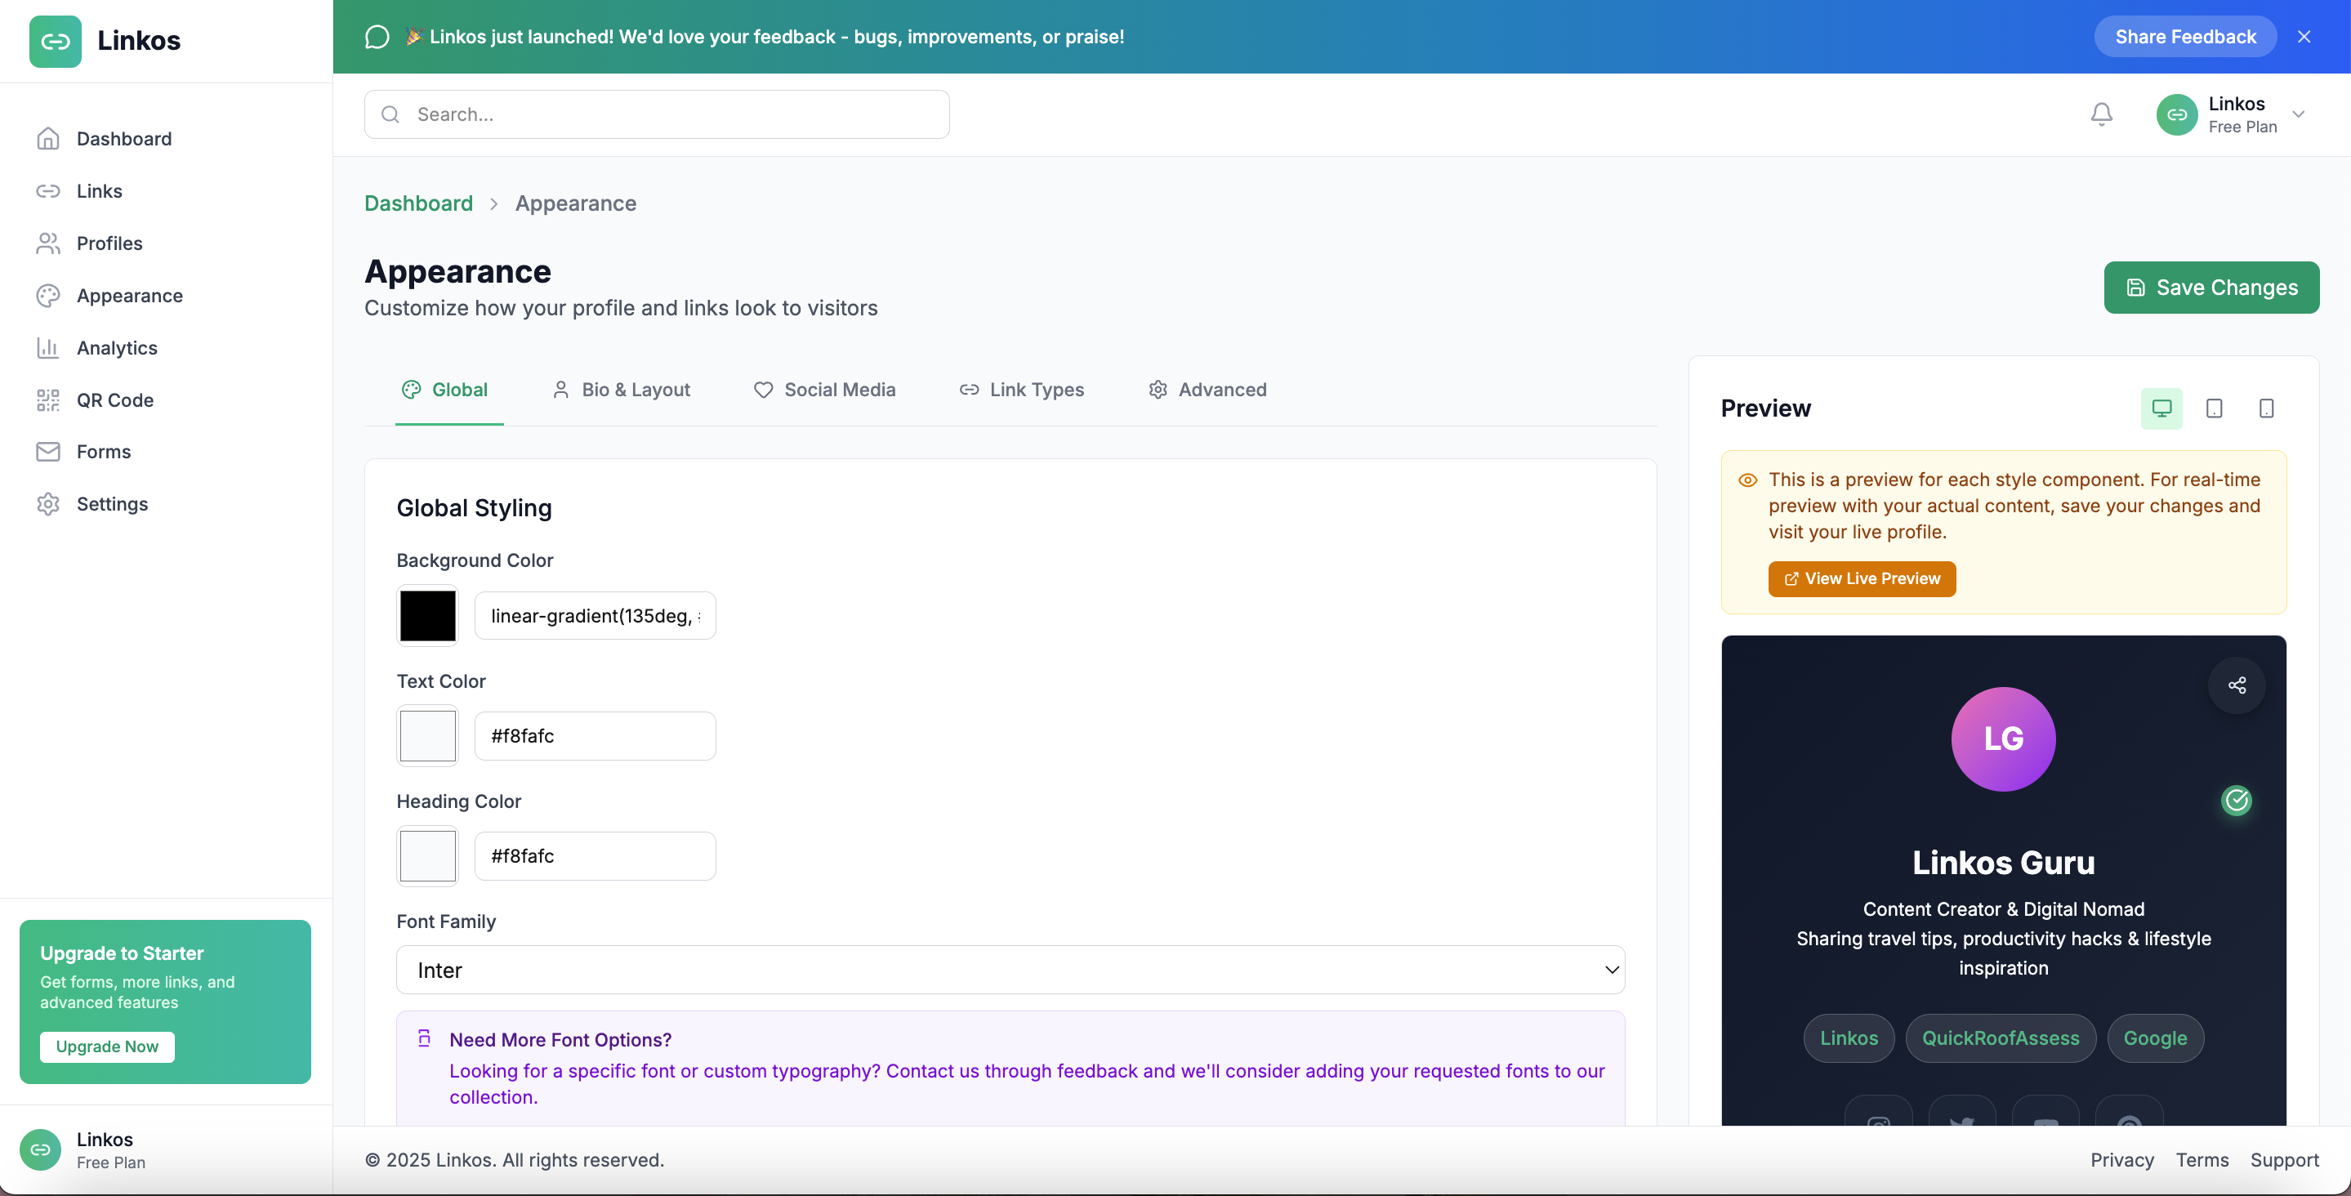This screenshot has width=2351, height=1196.
Task: Open Profiles from the sidebar
Action: (109, 243)
